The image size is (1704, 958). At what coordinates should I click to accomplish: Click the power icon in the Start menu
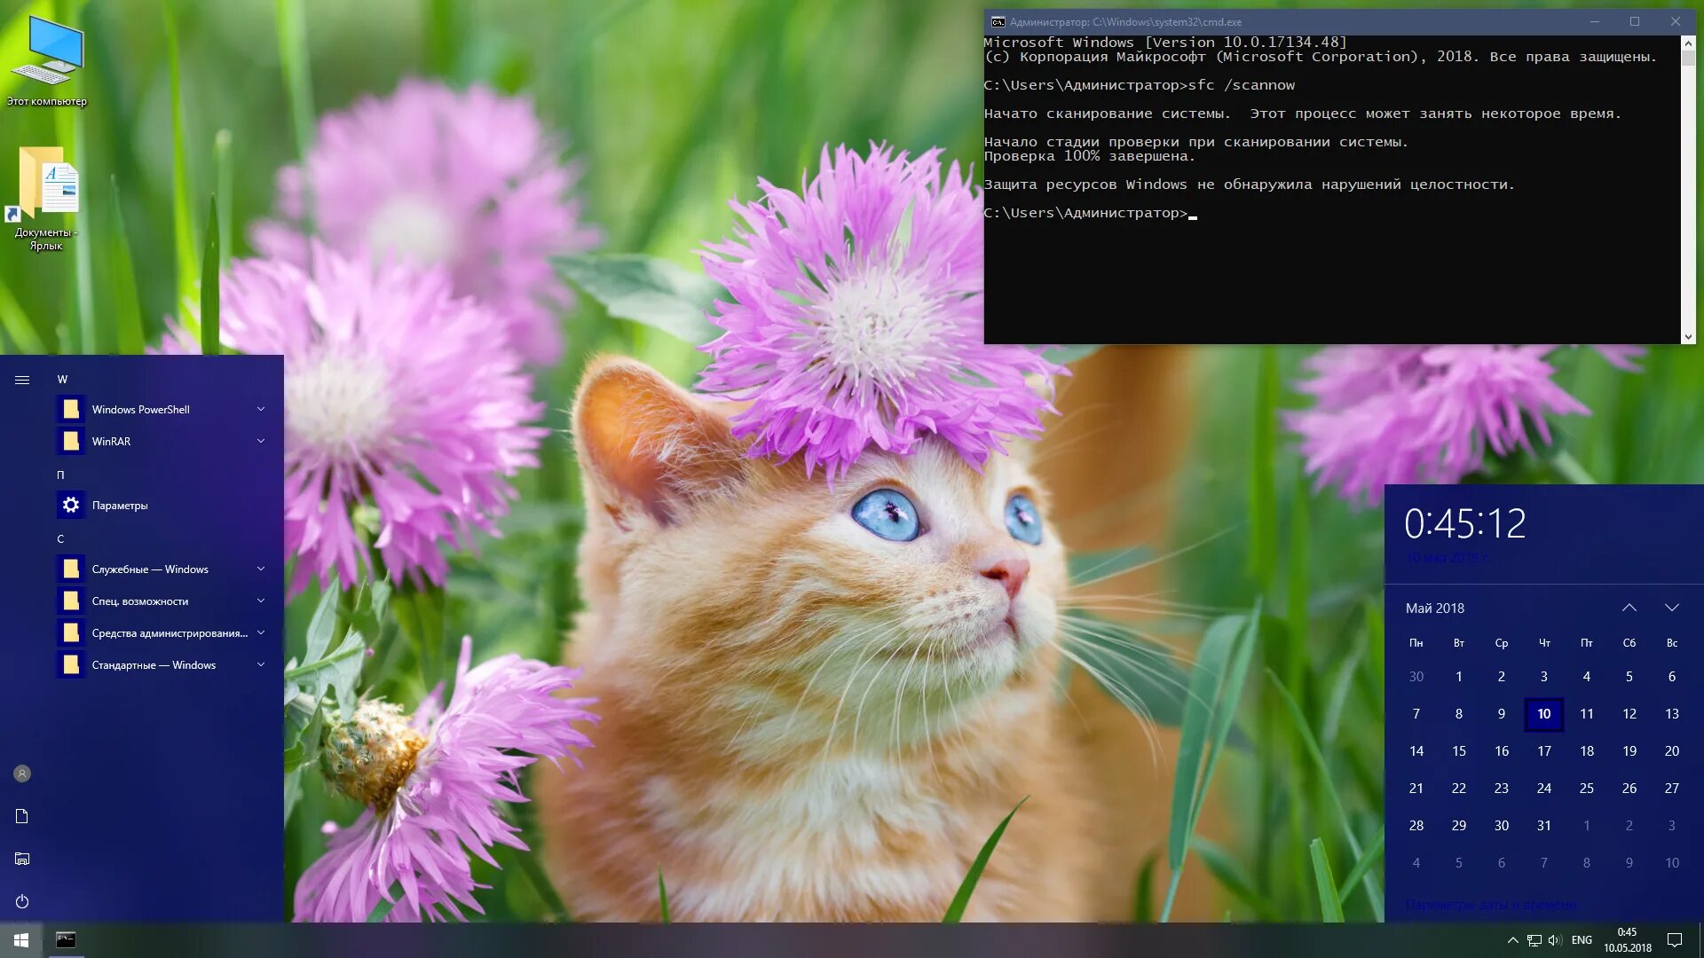pos(21,901)
